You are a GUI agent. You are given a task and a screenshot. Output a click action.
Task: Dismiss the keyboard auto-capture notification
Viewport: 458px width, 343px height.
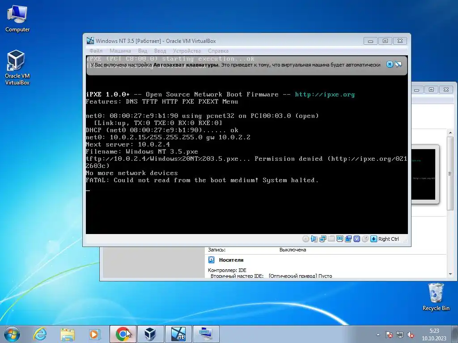[390, 64]
